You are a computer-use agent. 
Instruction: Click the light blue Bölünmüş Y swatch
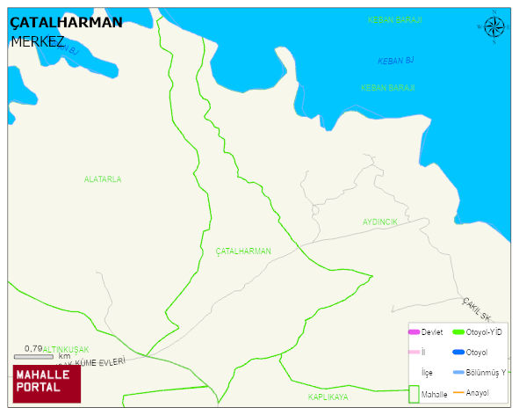click(x=458, y=373)
